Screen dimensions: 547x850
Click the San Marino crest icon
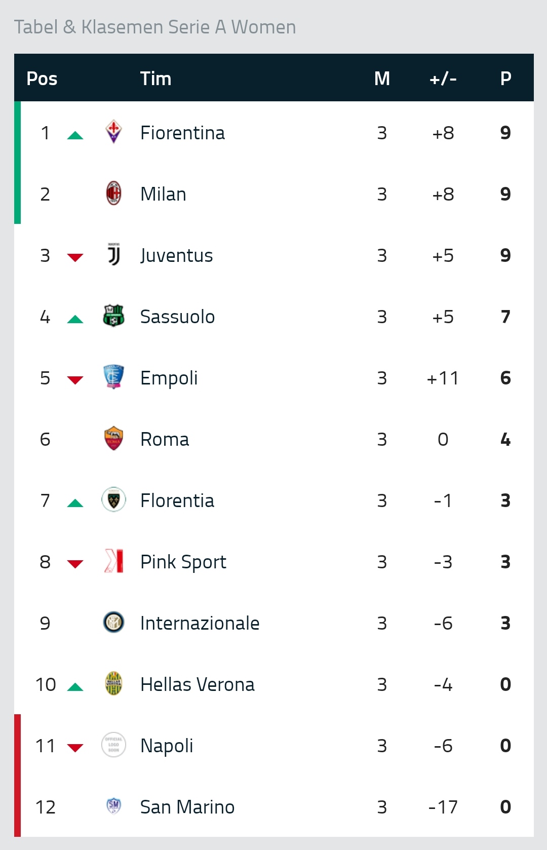[x=113, y=805]
